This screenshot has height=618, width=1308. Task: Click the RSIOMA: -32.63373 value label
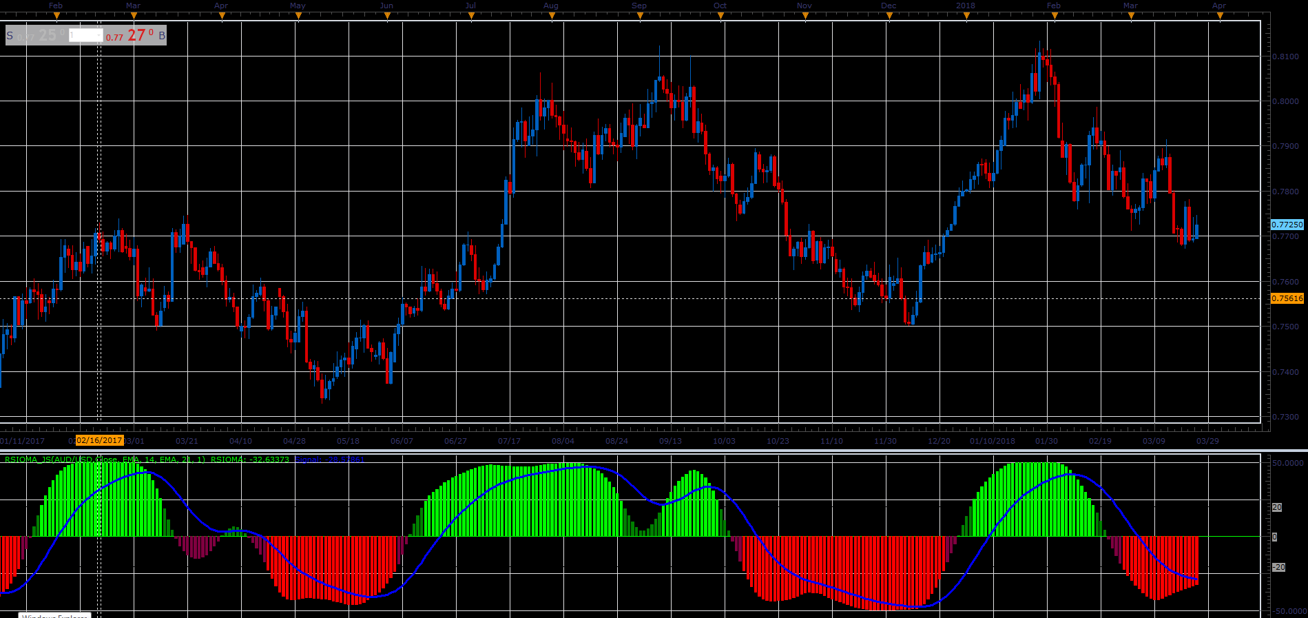(x=250, y=460)
